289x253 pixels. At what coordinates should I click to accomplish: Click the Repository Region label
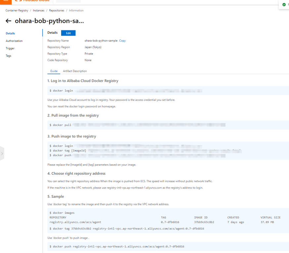59,47
